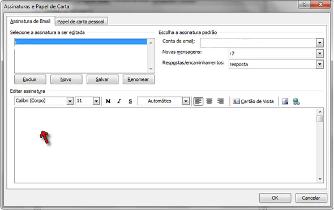Image resolution: width=334 pixels, height=210 pixels.
Task: Toggle underline (S) formatting button
Action: pos(130,101)
